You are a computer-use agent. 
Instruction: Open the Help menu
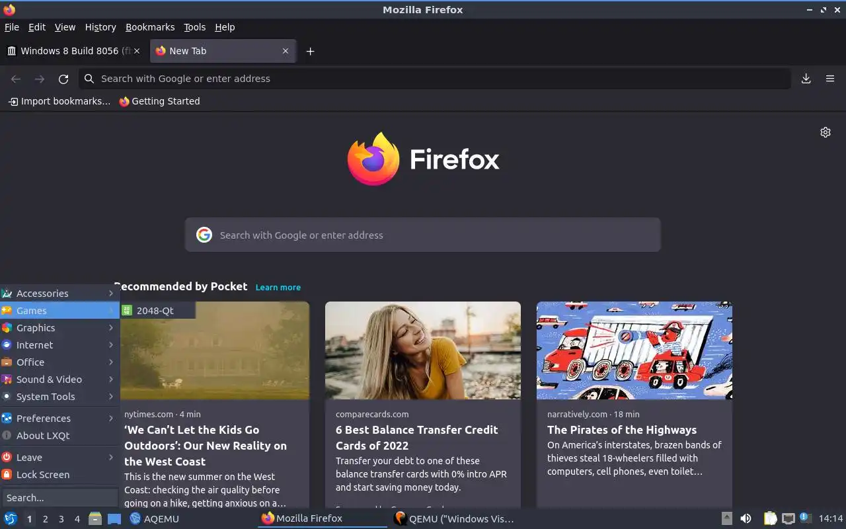(225, 27)
